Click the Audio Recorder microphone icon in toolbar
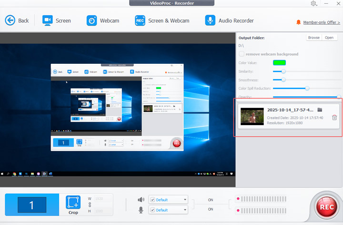Image resolution: width=343 pixels, height=225 pixels. (x=210, y=20)
